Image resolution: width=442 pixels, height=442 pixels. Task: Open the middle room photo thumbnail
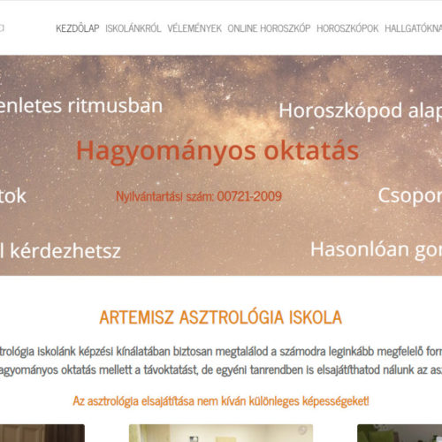pyautogui.click(x=221, y=433)
